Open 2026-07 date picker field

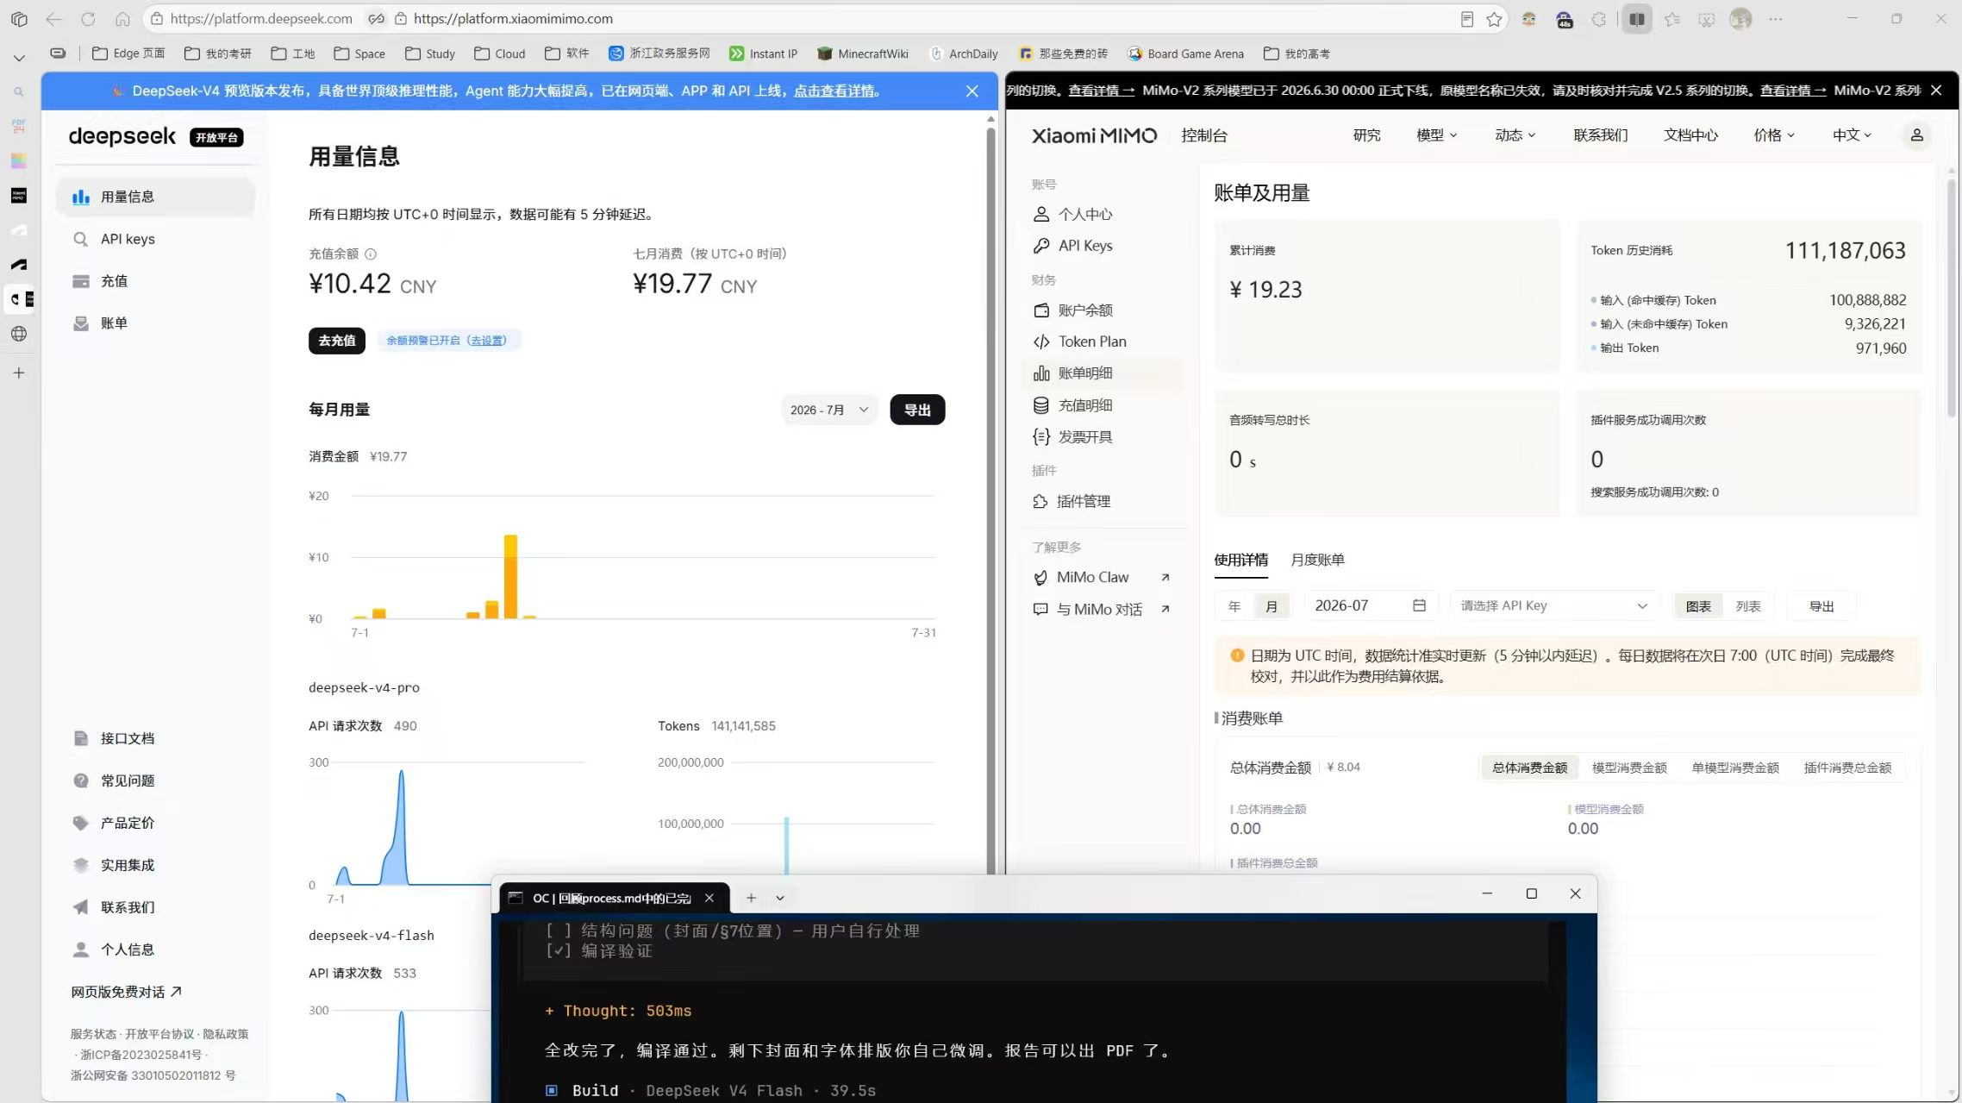[x=1371, y=606]
